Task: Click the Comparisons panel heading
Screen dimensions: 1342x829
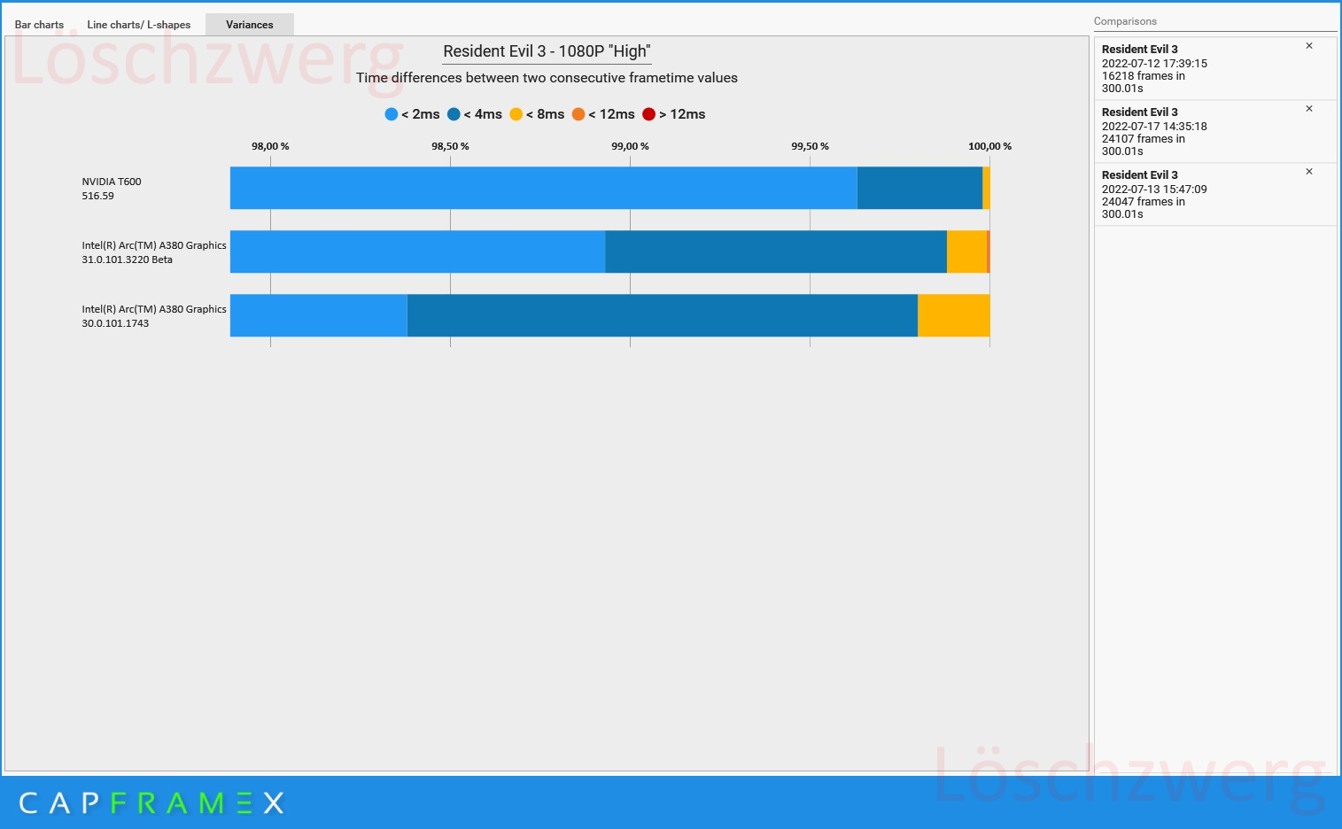Action: pos(1125,21)
